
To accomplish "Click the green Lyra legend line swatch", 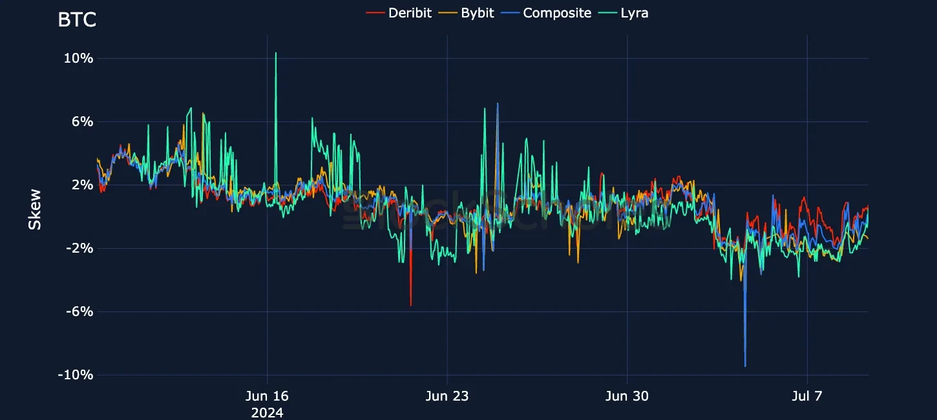I will (x=608, y=13).
